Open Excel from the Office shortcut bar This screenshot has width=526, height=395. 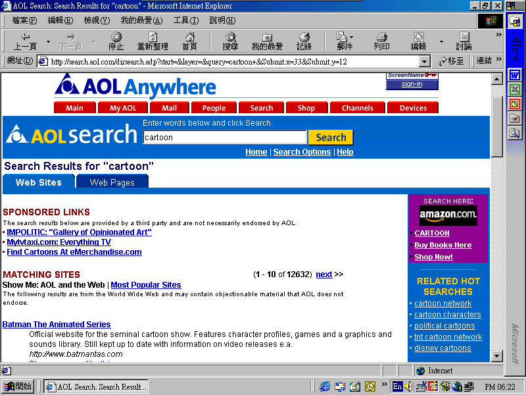(515, 90)
